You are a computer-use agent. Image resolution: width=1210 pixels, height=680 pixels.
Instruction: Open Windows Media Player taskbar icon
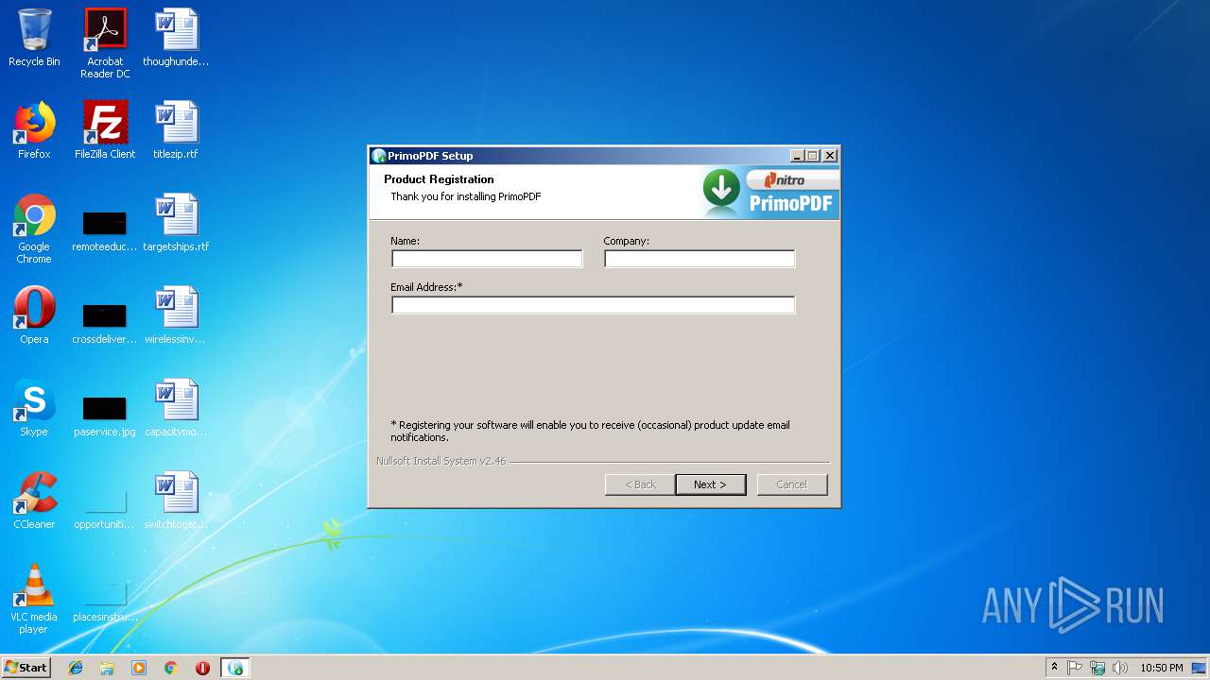point(139,668)
